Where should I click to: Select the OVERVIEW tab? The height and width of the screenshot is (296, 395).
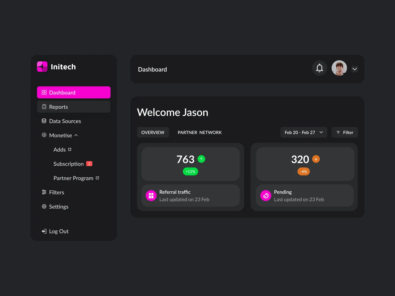click(153, 132)
